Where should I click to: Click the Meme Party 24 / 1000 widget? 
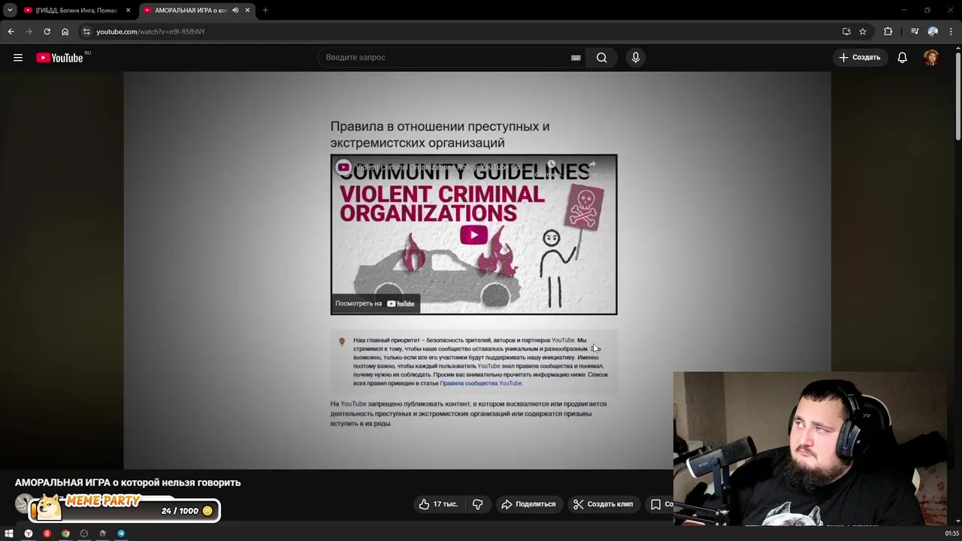pyautogui.click(x=124, y=509)
